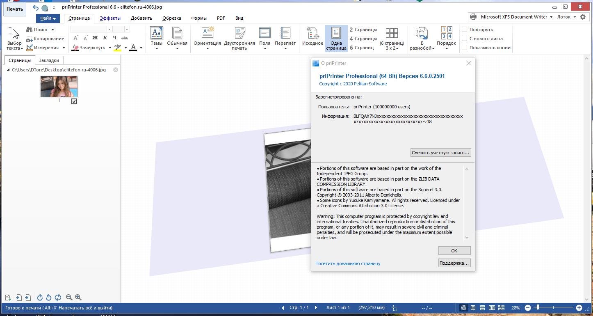Screen dimensions: 593x316
Task: Expand the font color dropdown arrow
Action: pos(141,48)
